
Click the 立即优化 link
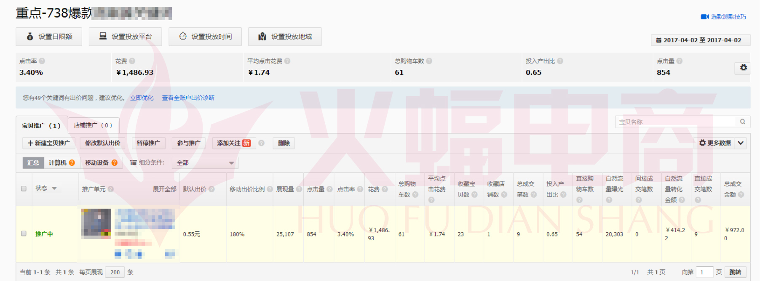click(142, 98)
